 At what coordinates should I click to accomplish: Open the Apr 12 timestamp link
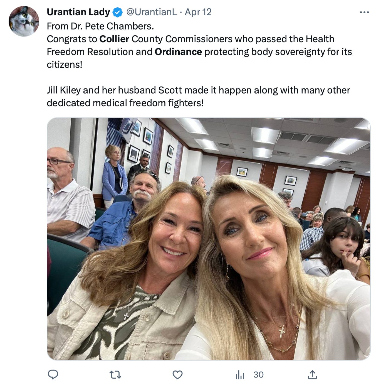[x=198, y=12]
